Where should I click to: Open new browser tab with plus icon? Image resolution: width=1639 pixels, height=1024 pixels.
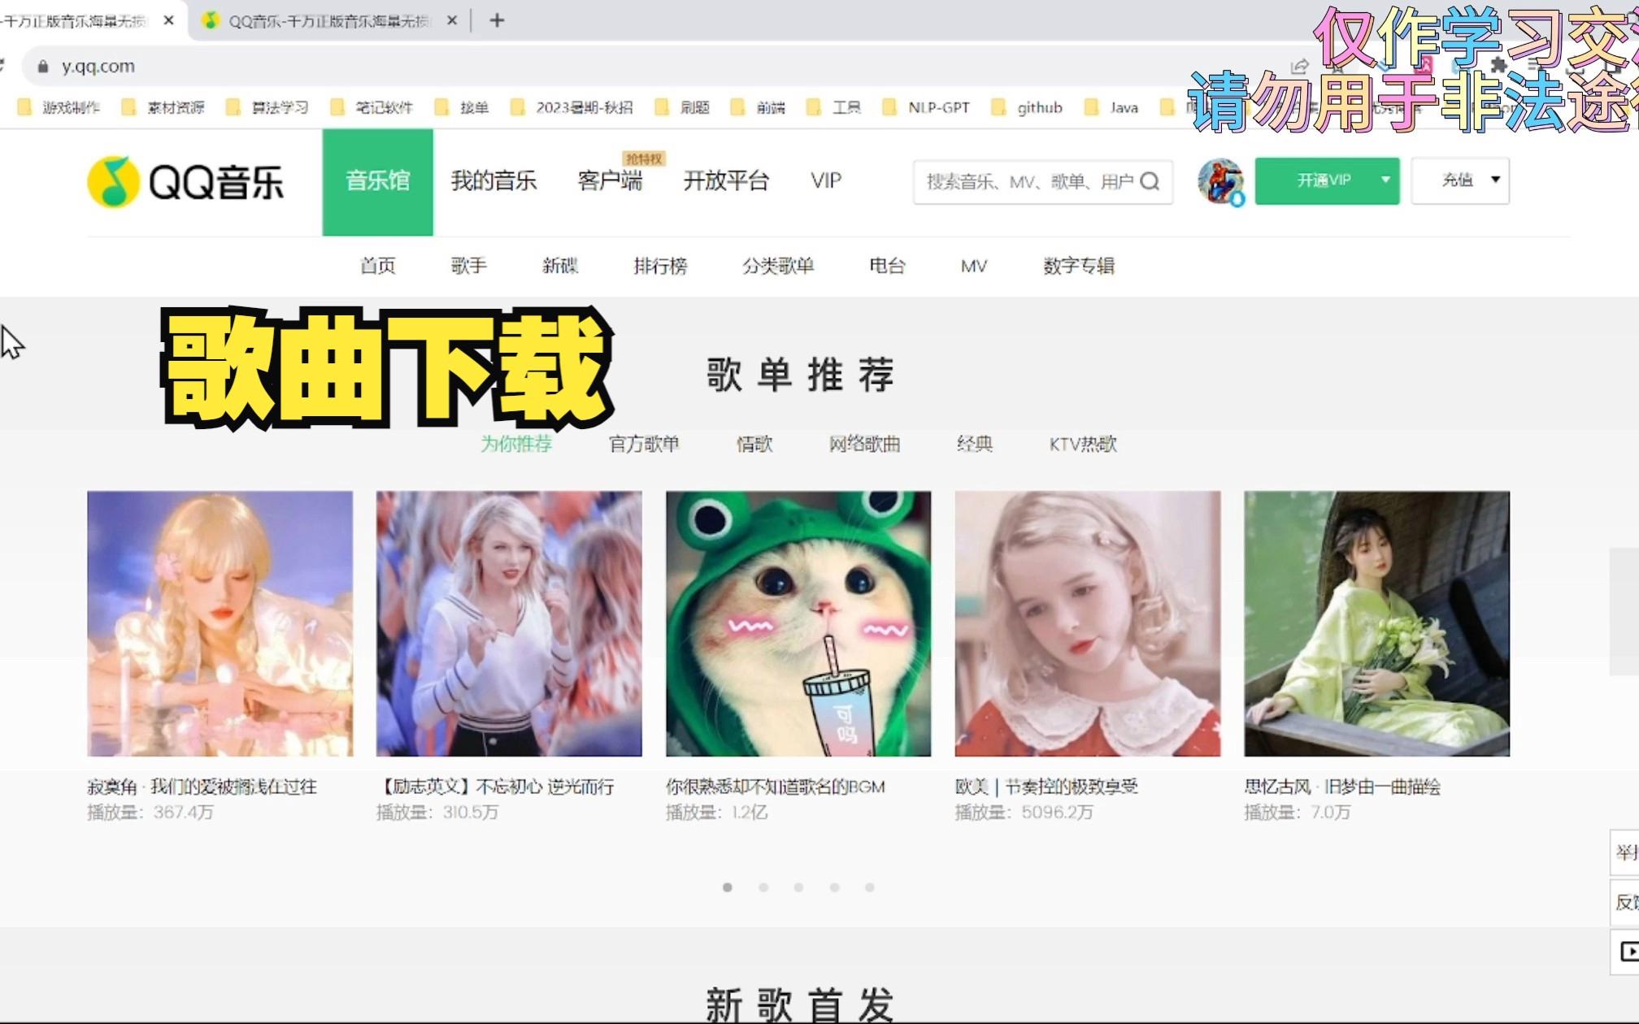tap(497, 20)
